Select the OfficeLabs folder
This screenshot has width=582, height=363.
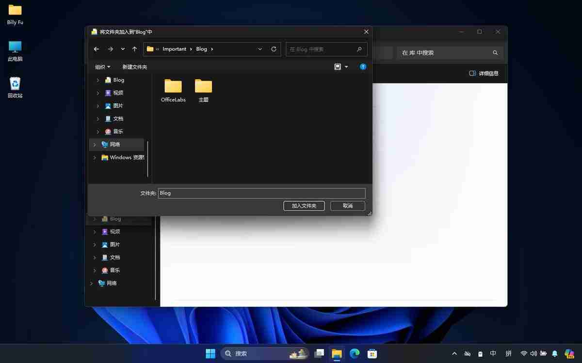(x=173, y=90)
